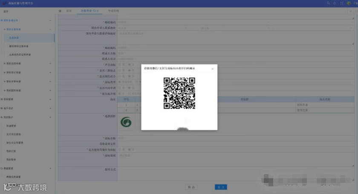The height and width of the screenshot is (194, 358).
Task: Close the QR code scan dialog
Action: coord(212,69)
